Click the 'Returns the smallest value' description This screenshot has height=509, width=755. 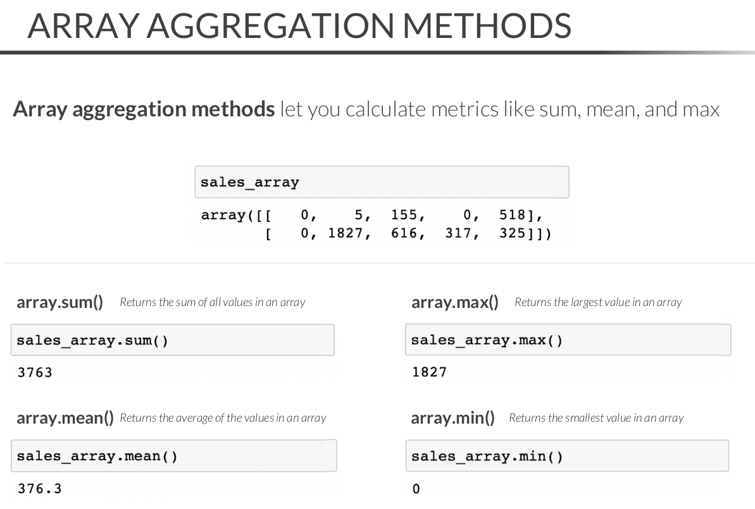pos(596,418)
